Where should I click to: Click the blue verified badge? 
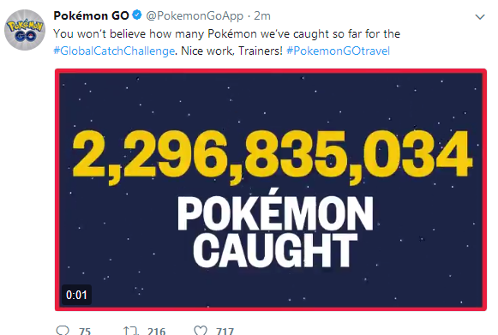(x=137, y=15)
